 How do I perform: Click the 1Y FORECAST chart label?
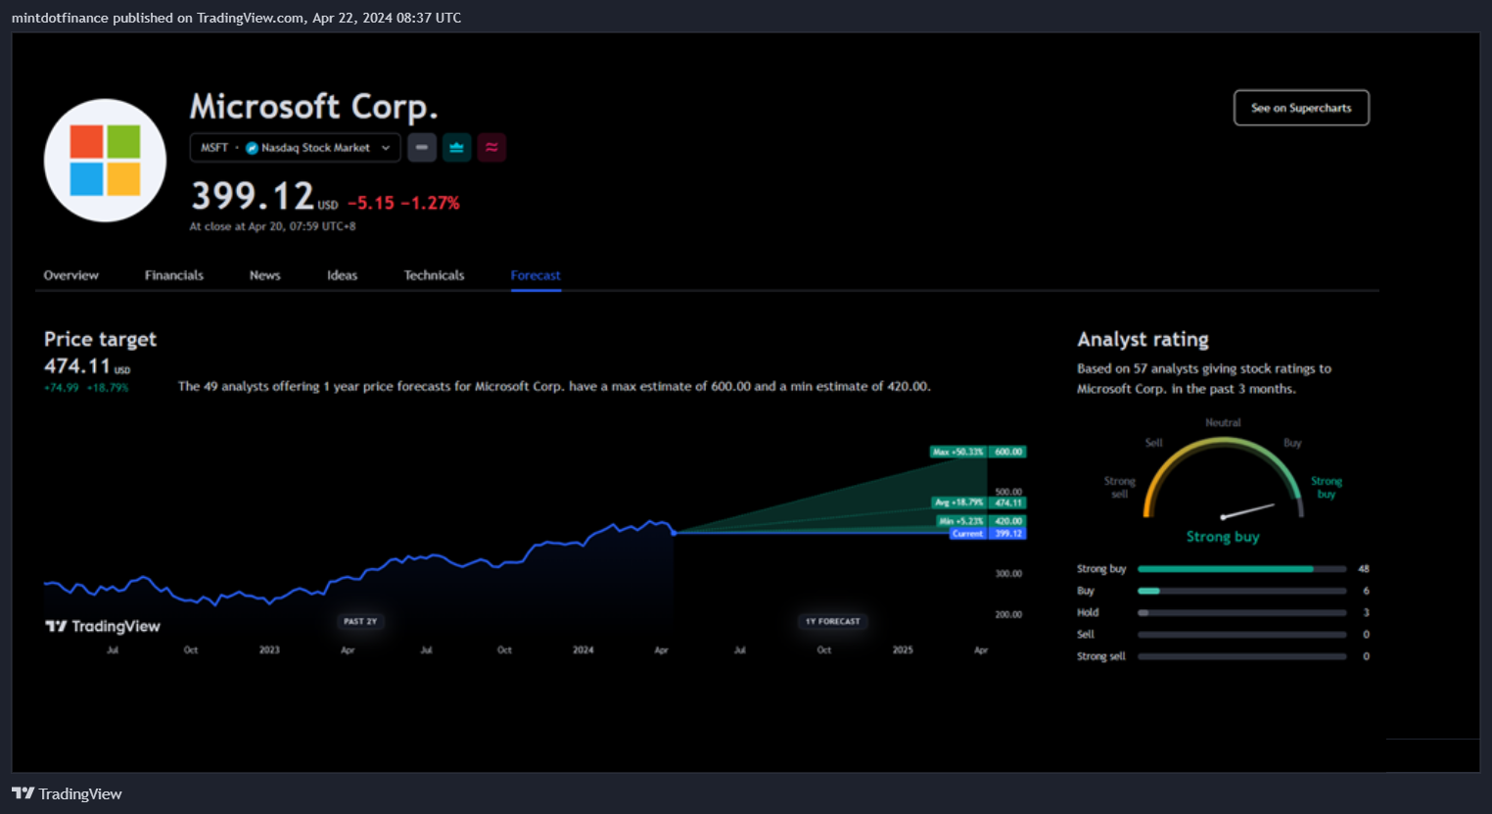point(833,621)
